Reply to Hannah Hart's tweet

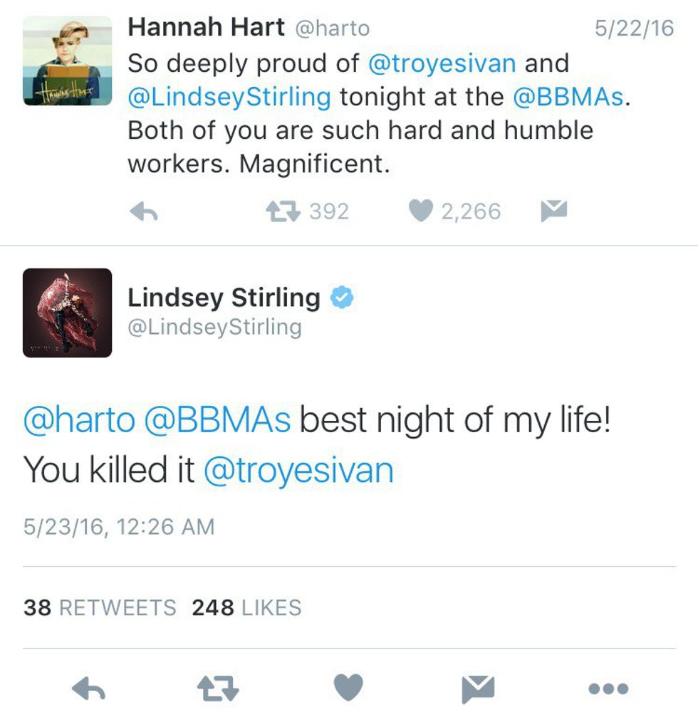click(144, 212)
